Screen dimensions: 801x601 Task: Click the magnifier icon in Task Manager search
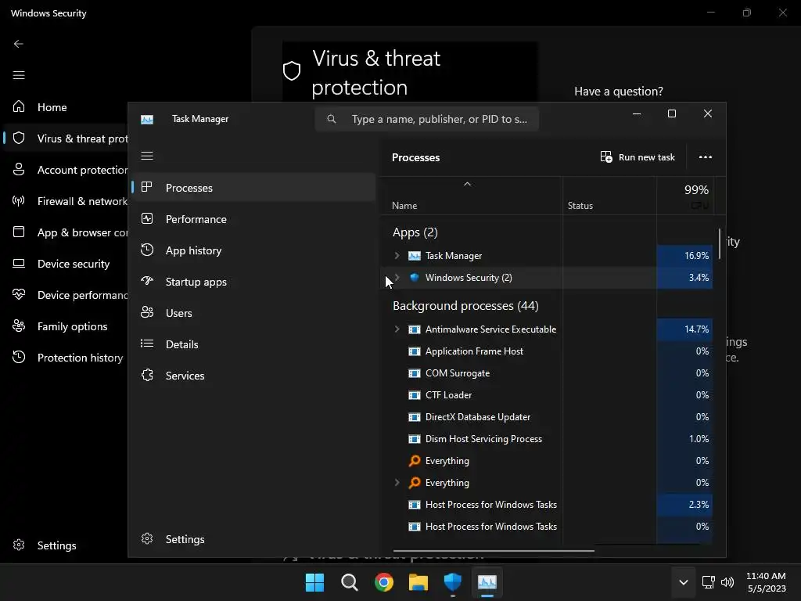click(332, 119)
